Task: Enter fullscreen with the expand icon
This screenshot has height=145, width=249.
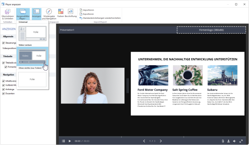Action: [241, 141]
